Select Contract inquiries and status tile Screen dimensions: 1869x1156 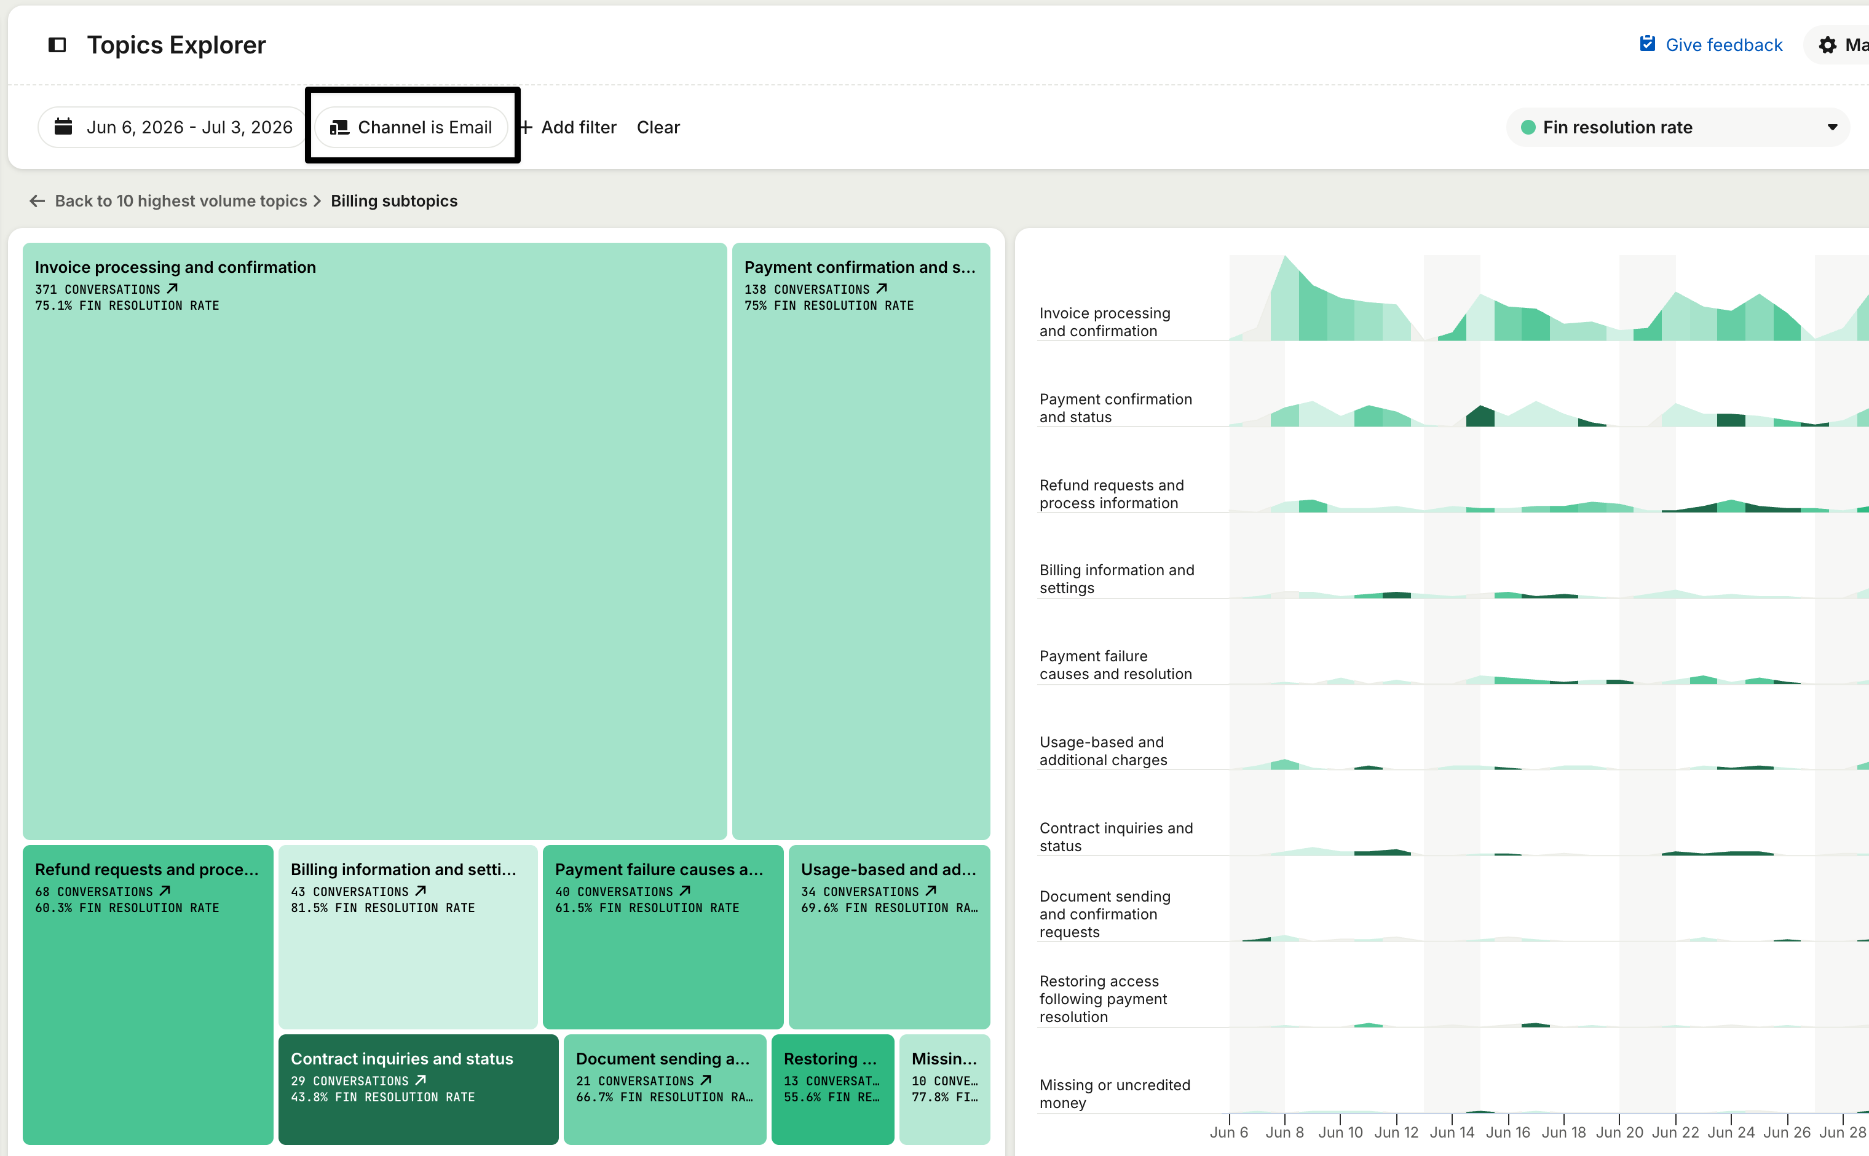[418, 1090]
